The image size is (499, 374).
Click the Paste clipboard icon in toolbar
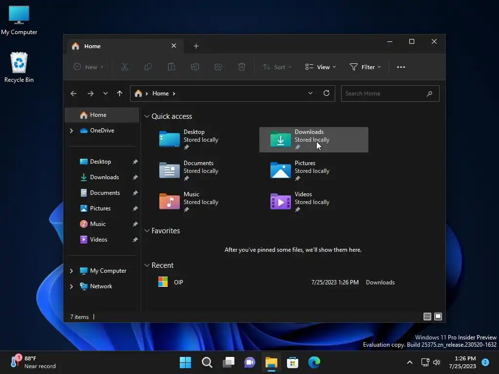[171, 67]
